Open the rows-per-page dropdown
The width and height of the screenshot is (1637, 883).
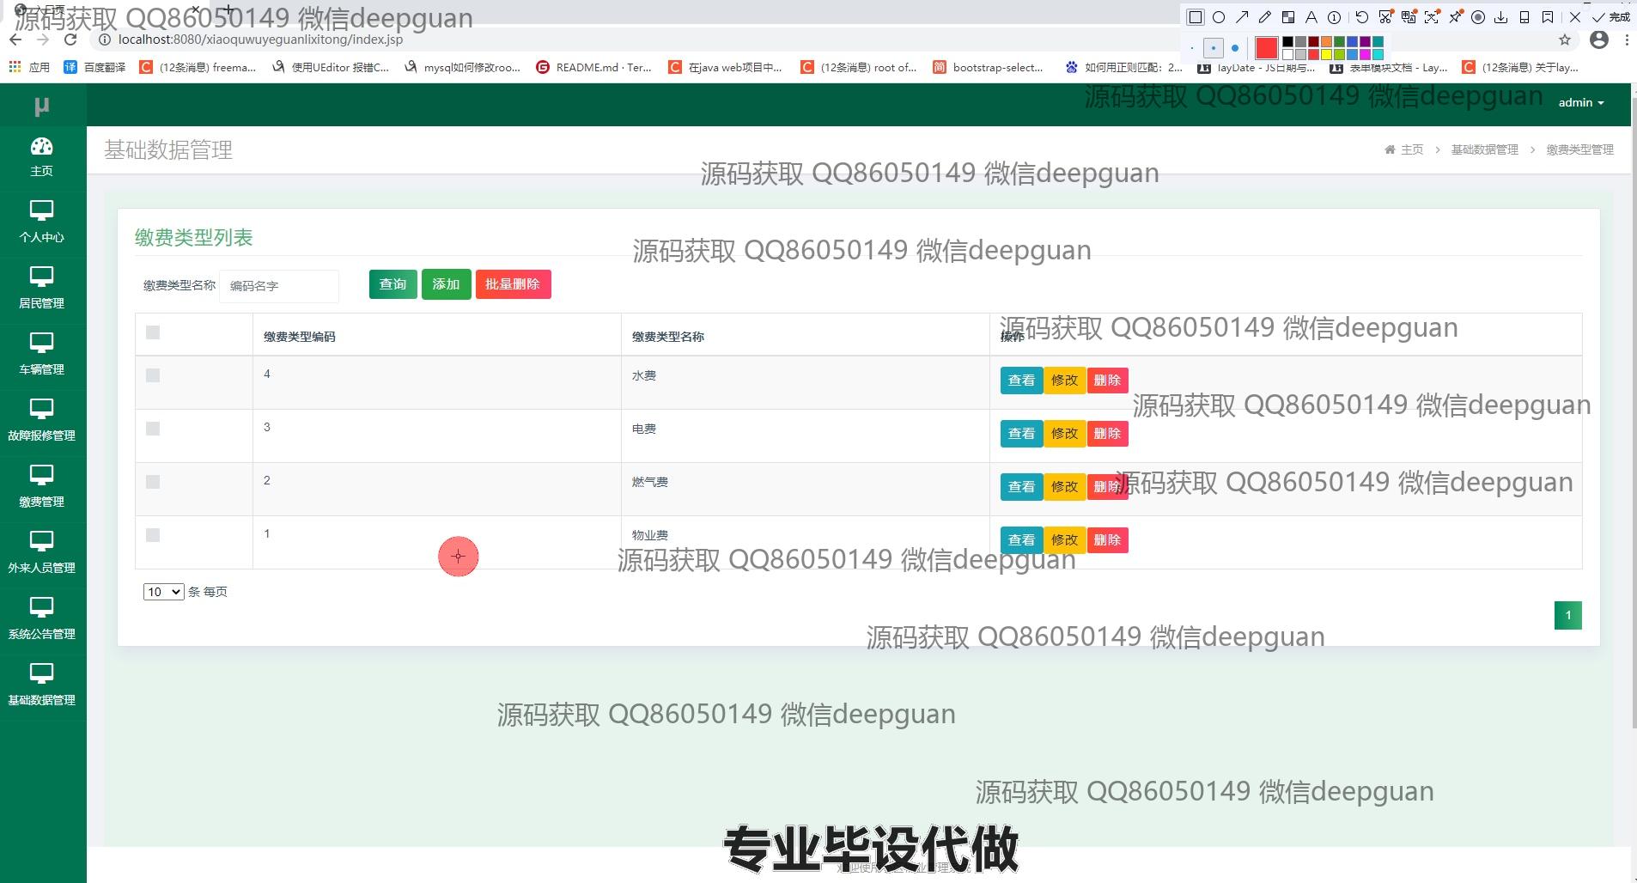pyautogui.click(x=163, y=592)
